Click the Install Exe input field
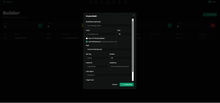This screenshot has height=103, width=220. pos(121,66)
